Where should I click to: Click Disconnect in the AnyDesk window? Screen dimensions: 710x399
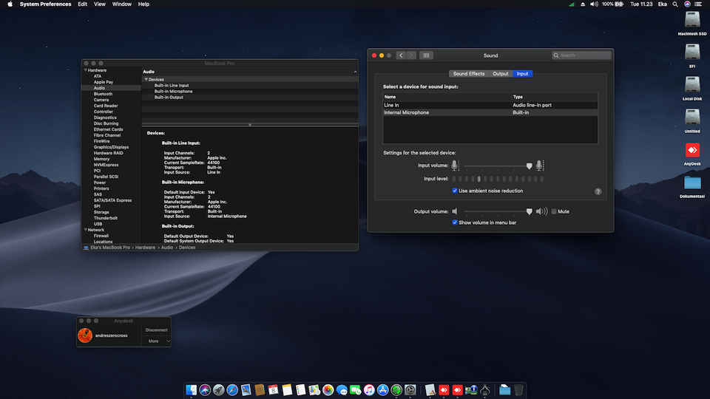[x=156, y=330]
